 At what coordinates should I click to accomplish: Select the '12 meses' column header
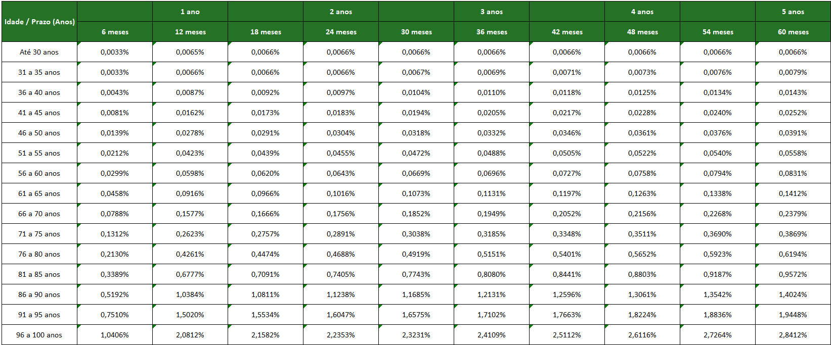pos(190,32)
